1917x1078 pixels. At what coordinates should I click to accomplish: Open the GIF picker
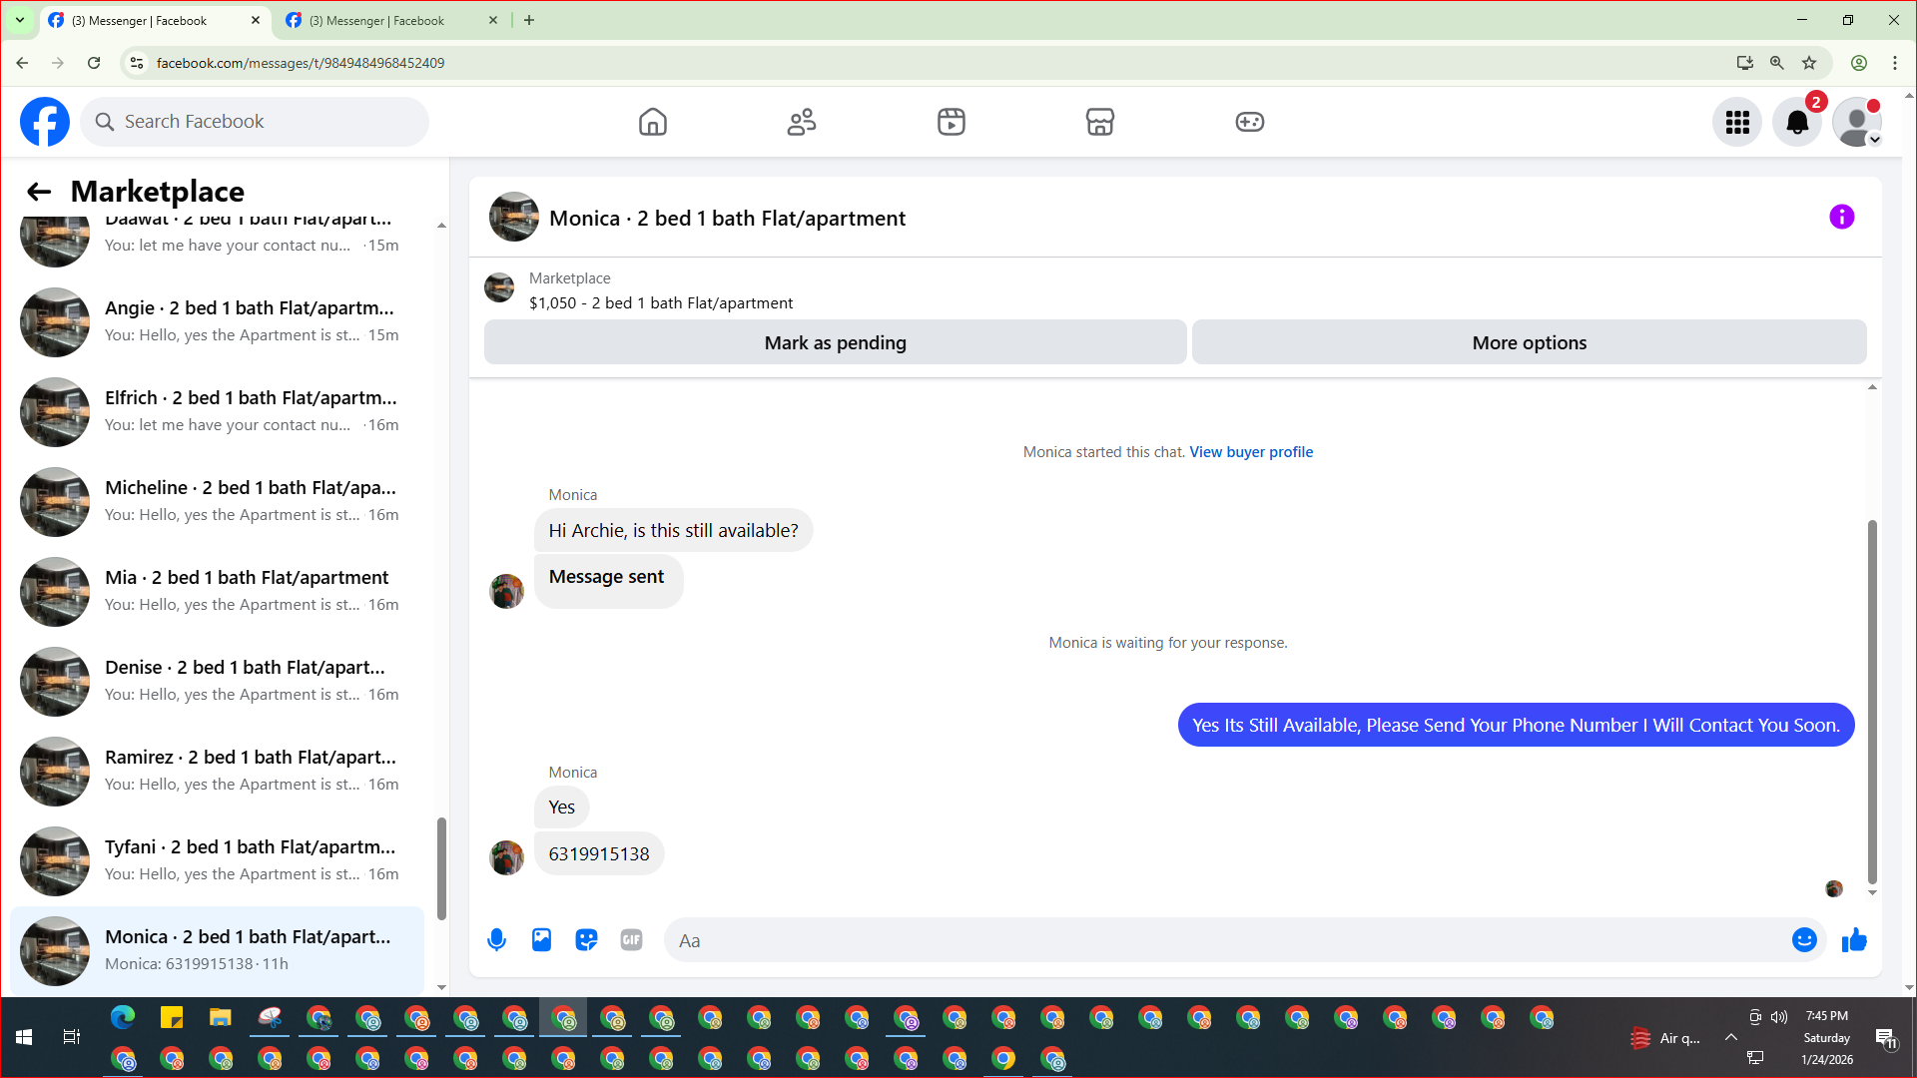(631, 940)
